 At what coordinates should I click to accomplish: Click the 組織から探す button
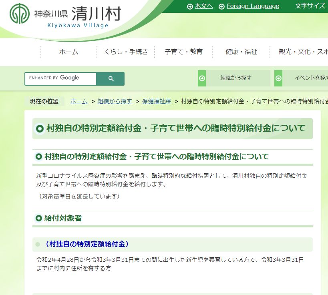click(x=234, y=78)
